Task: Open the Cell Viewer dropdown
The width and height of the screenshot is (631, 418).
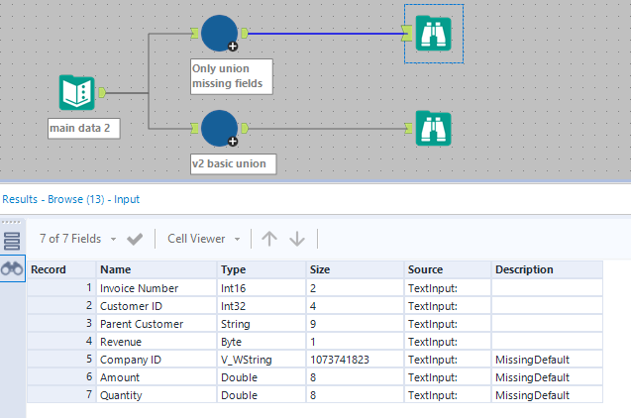Action: (205, 239)
